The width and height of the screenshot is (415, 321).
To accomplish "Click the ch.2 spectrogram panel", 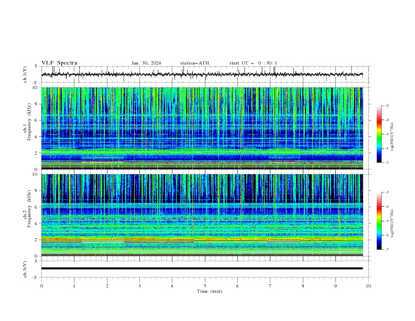I will click(202, 215).
